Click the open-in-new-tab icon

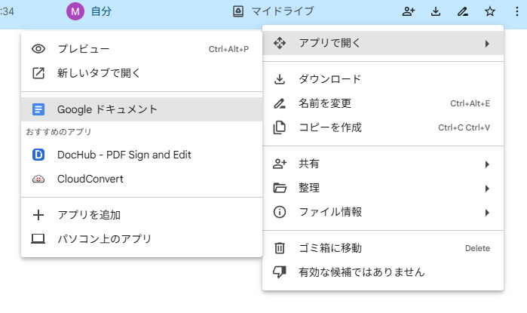(x=38, y=73)
